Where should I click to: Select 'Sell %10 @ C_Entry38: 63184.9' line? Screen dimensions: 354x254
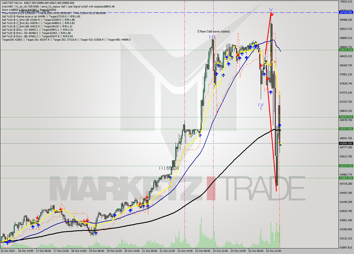click(x=38, y=20)
